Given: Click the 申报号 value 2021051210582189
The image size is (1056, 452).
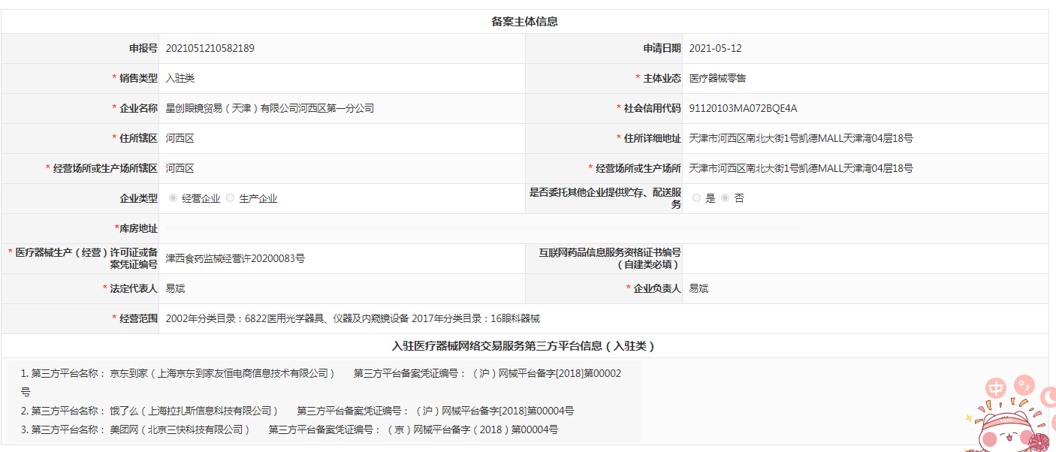Looking at the screenshot, I should click(x=210, y=48).
